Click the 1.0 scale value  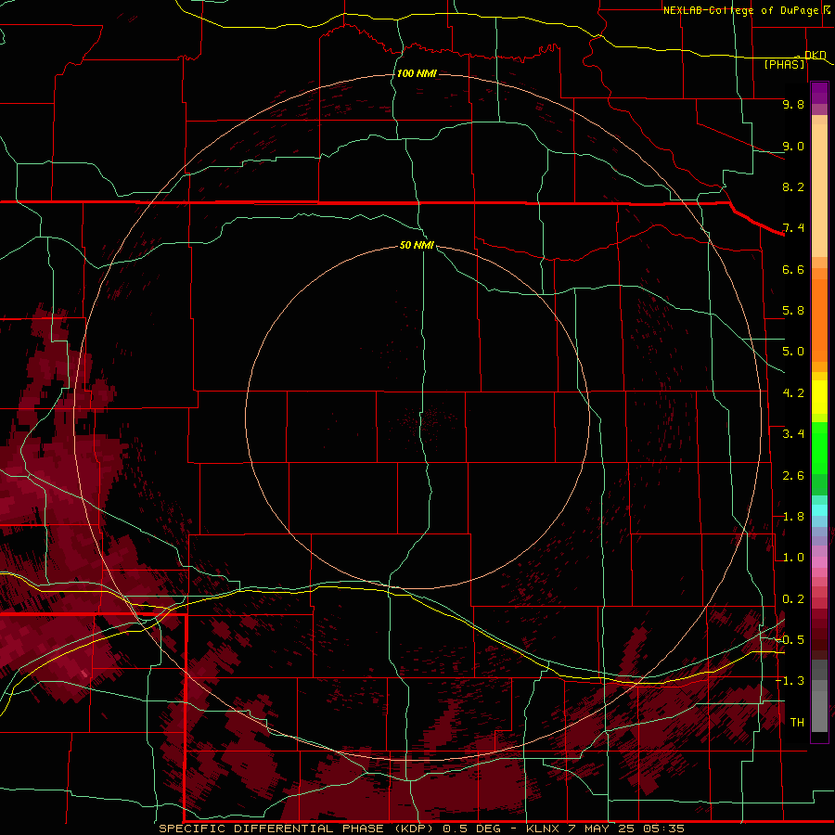793,558
